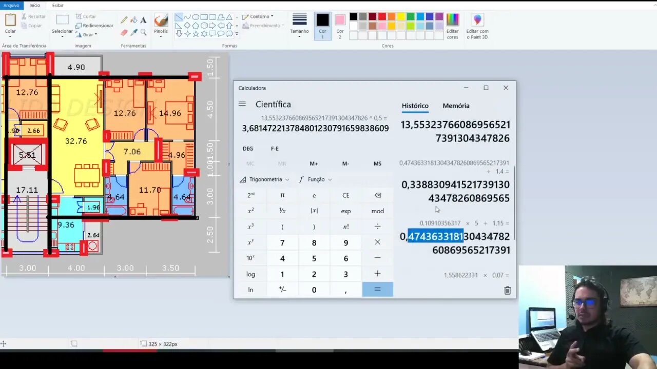
Task: Click Recortar scissors in clipboard group
Action: (33, 16)
